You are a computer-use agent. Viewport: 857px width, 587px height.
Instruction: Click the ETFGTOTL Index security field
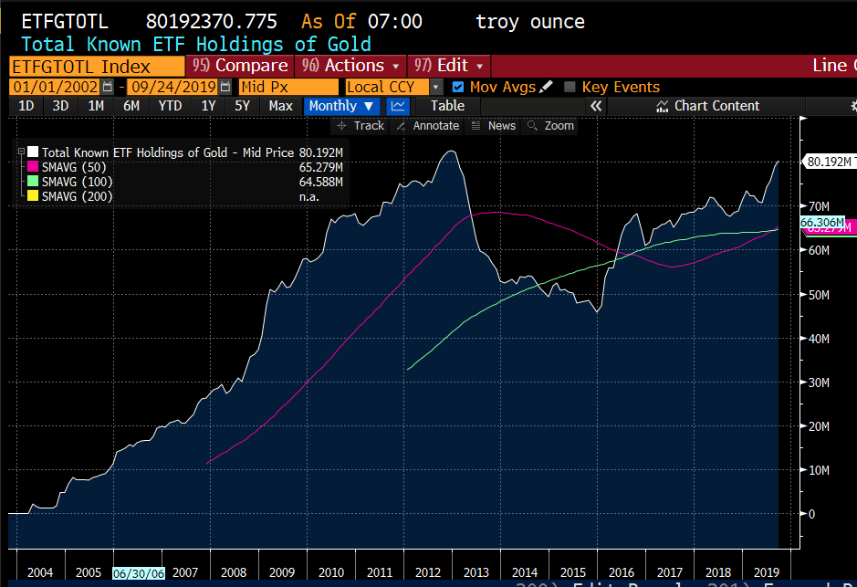pyautogui.click(x=98, y=67)
